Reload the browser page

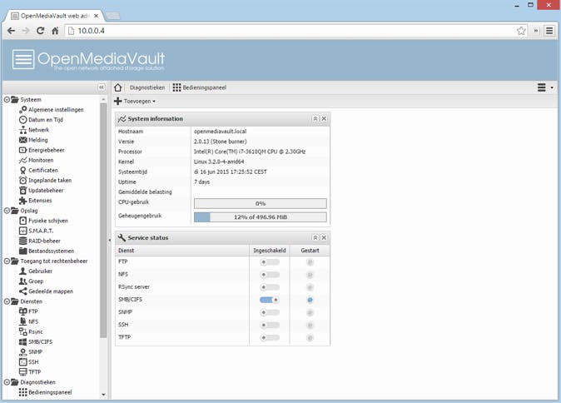coord(41,31)
